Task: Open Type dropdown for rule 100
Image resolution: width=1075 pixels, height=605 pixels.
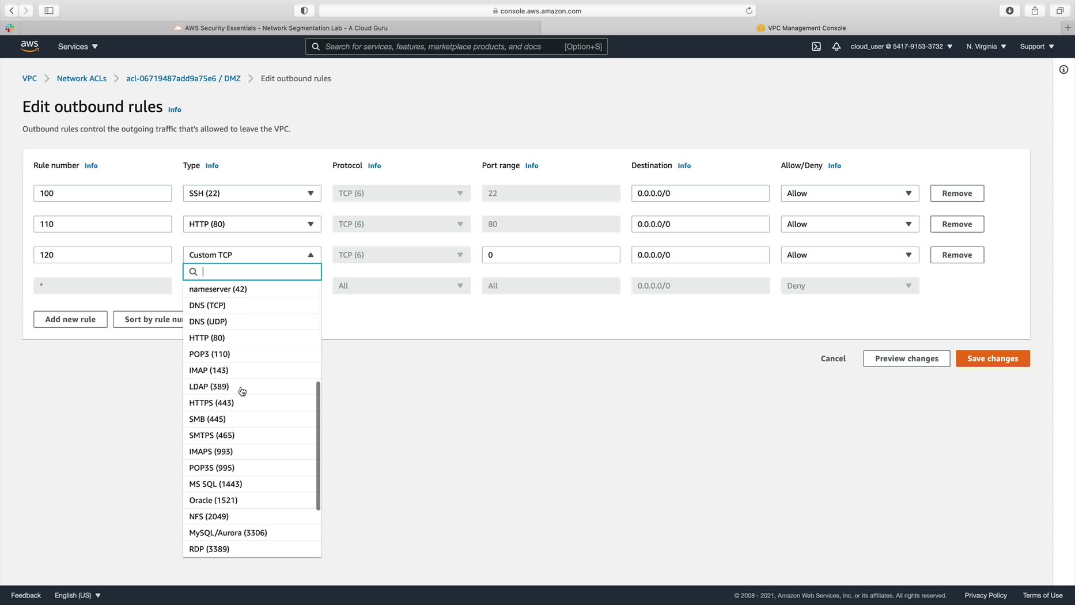Action: (x=252, y=193)
